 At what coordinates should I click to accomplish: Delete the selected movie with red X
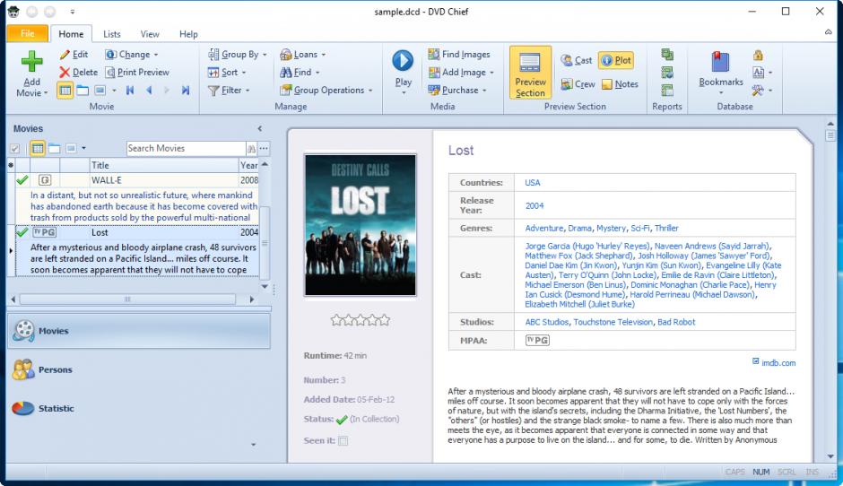pos(79,72)
